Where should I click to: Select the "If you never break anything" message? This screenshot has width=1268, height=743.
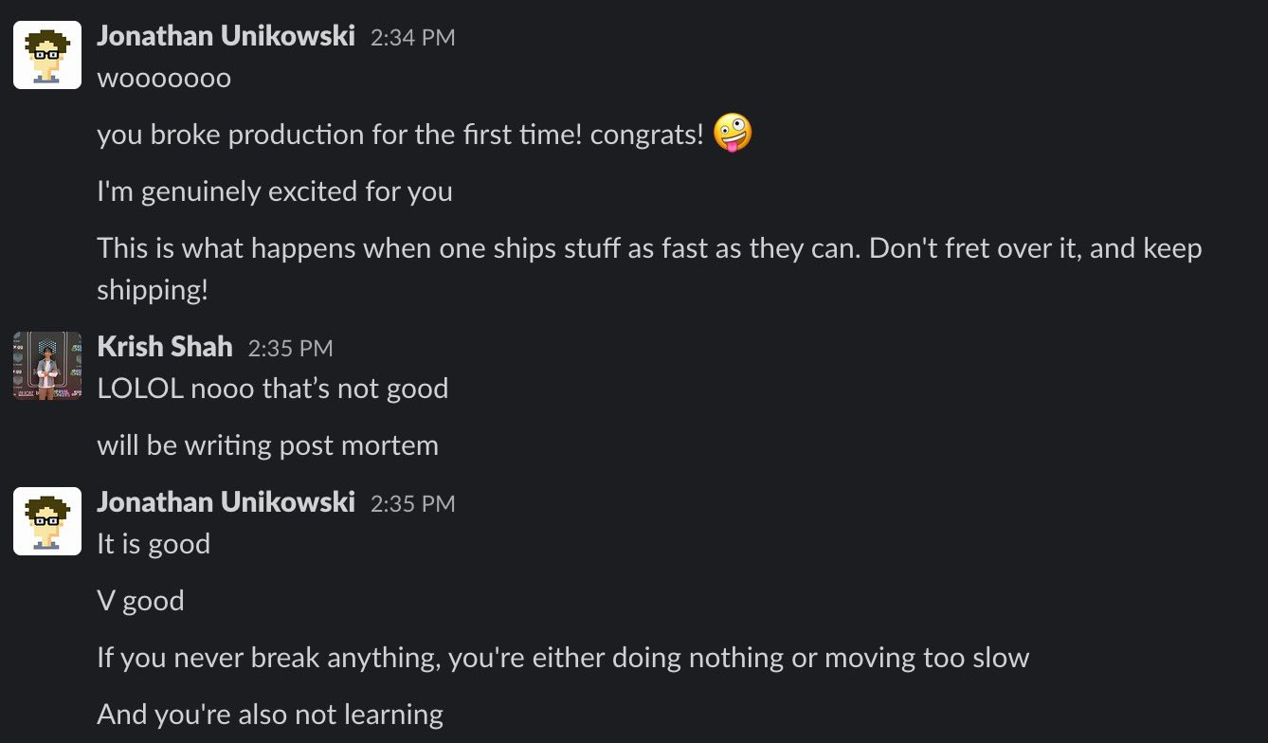[562, 658]
